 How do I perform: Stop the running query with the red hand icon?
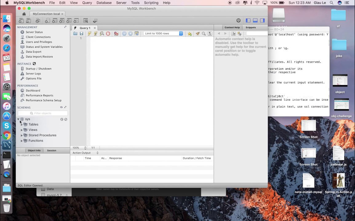[x=108, y=33]
